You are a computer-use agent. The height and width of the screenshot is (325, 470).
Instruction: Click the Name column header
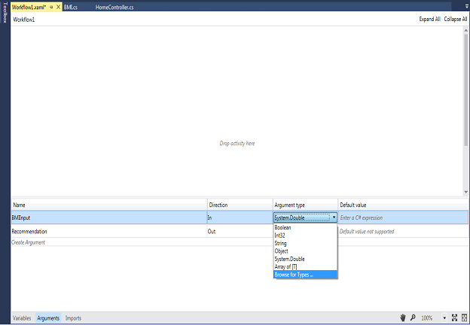coord(109,205)
